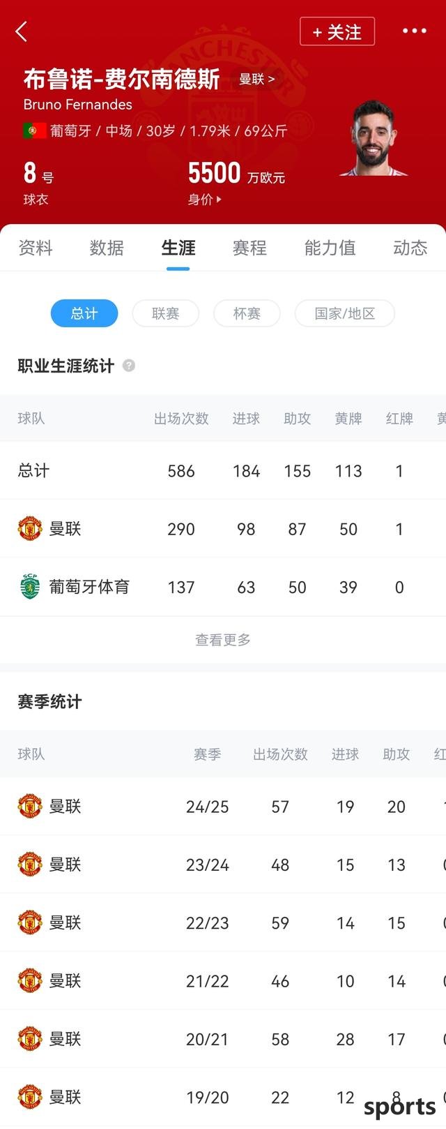Image resolution: width=446 pixels, height=1129 pixels.
Task: Follow the player with +关注 button
Action: pyautogui.click(x=337, y=31)
